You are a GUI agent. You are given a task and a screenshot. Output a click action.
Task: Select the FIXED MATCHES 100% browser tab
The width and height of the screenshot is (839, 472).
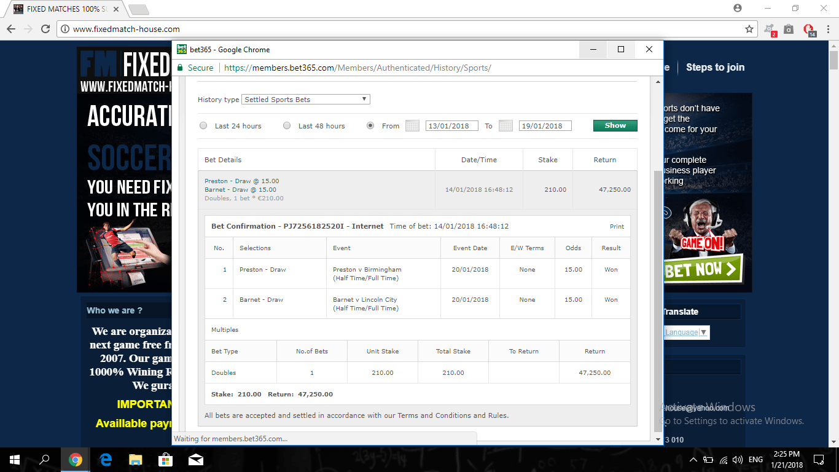coord(68,9)
